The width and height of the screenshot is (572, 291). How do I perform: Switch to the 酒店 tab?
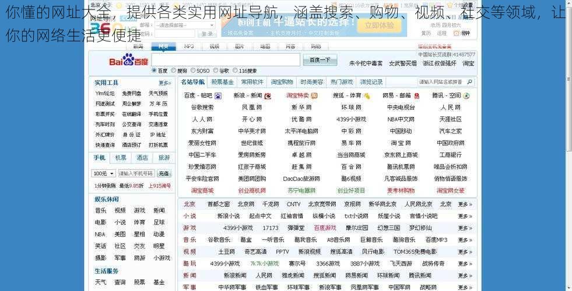click(x=142, y=158)
